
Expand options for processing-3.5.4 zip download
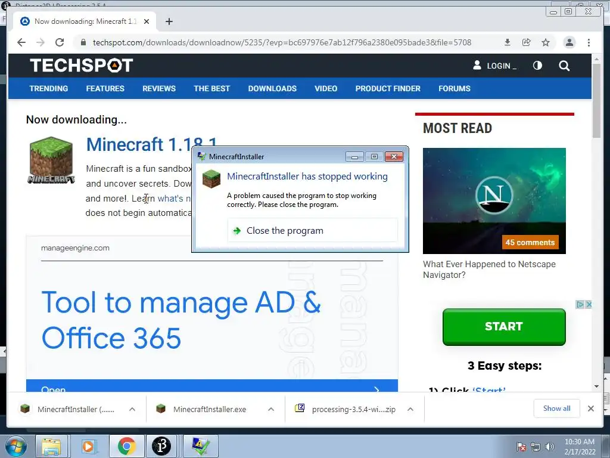click(410, 409)
